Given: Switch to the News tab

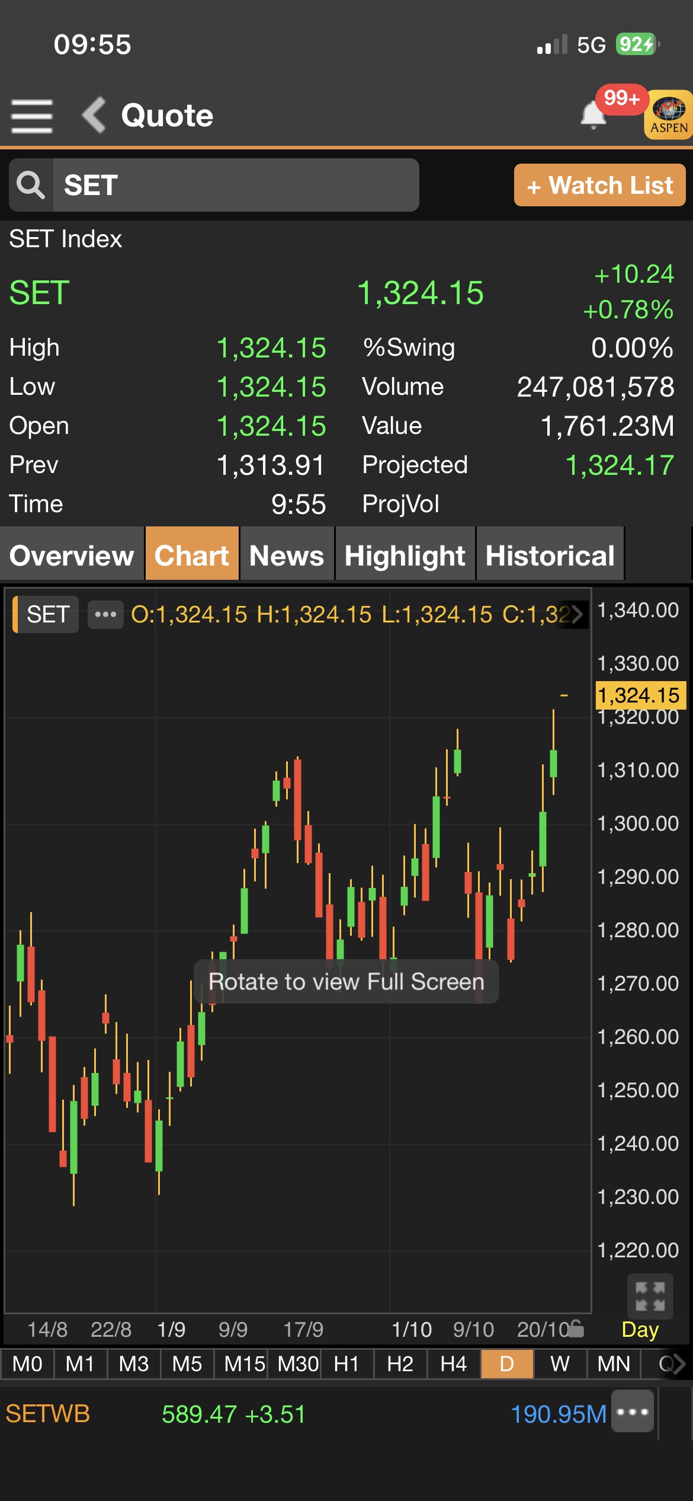Looking at the screenshot, I should [287, 555].
